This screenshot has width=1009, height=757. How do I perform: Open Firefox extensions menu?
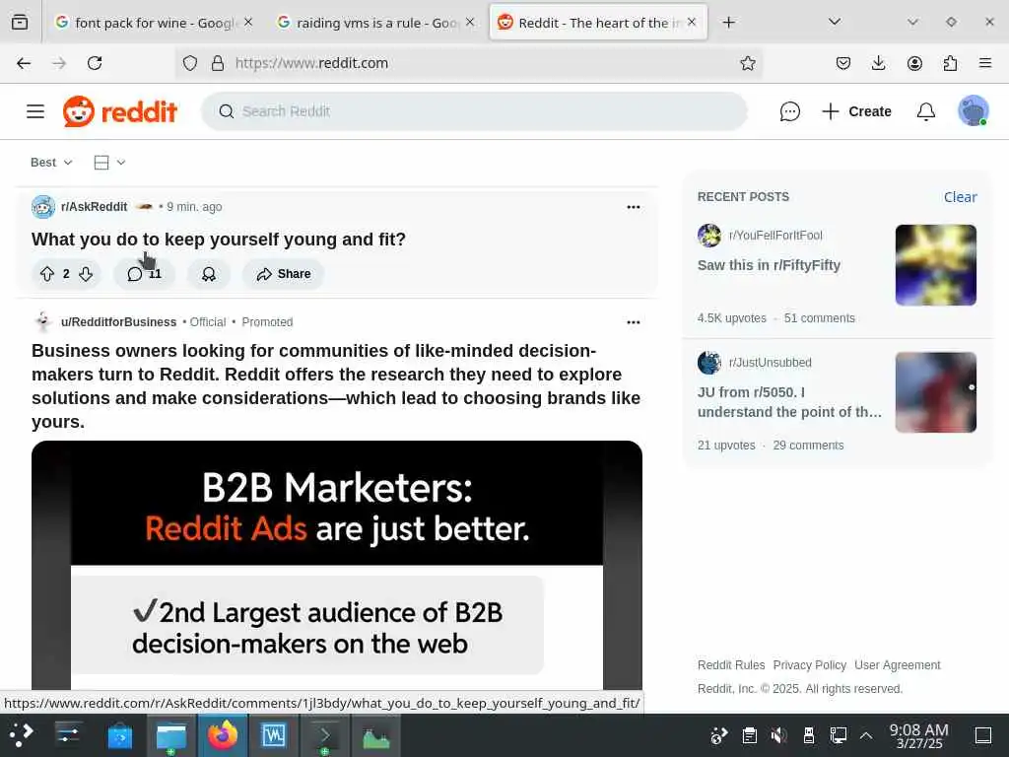[x=950, y=63]
